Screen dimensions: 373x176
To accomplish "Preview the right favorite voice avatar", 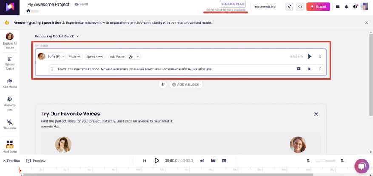I will [x=298, y=145].
